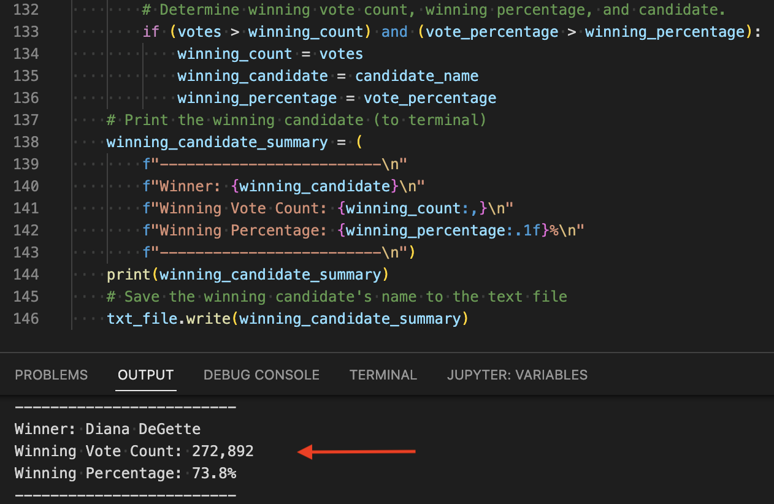Click the active OUTPUT tab
The image size is (774, 504).
pos(145,375)
